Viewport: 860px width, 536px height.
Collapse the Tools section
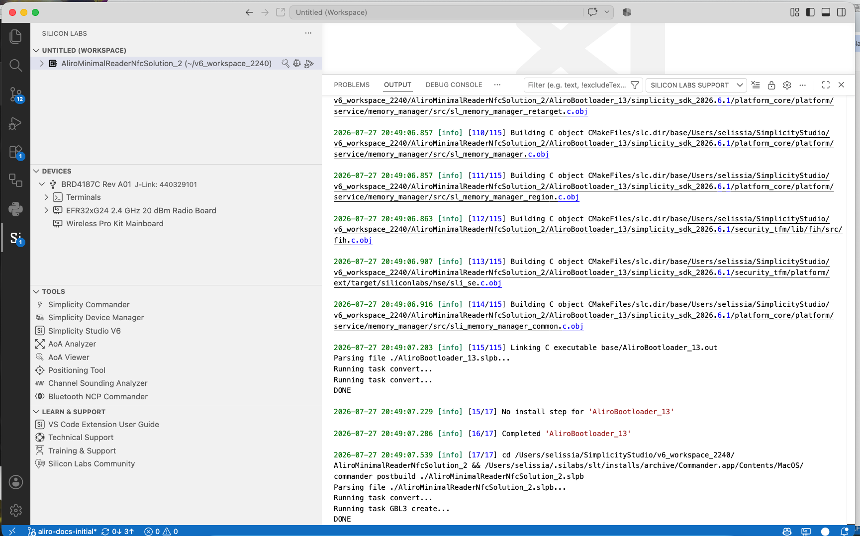coord(36,291)
